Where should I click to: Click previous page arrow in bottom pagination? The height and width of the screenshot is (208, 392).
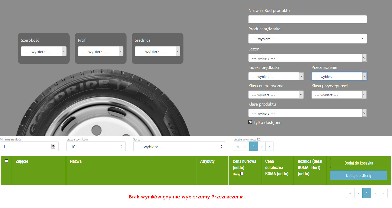pyautogui.click(x=358, y=193)
